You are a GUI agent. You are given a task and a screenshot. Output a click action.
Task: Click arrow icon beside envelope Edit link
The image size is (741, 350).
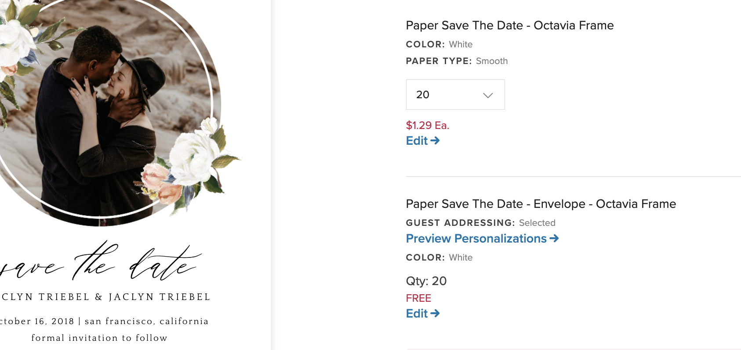[435, 314]
